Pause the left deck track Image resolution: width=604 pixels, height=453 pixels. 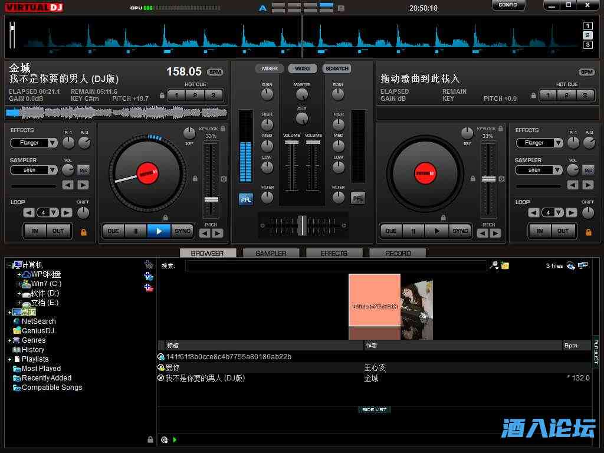(136, 231)
